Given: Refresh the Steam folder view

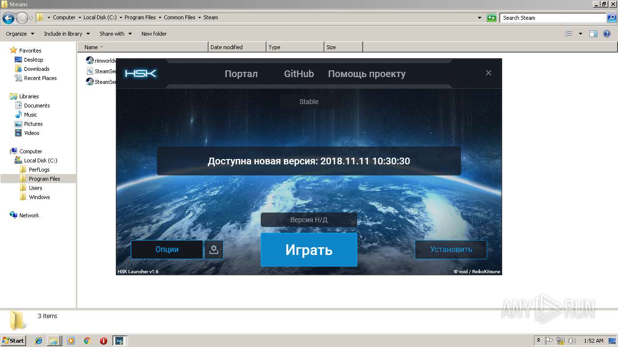Looking at the screenshot, I should point(492,18).
